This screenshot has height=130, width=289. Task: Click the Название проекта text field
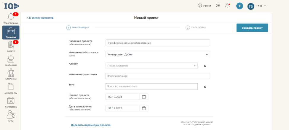click(x=157, y=43)
